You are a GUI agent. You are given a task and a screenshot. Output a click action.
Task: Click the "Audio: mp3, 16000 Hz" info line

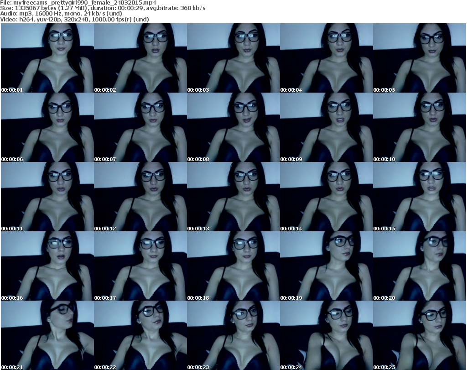pos(61,14)
